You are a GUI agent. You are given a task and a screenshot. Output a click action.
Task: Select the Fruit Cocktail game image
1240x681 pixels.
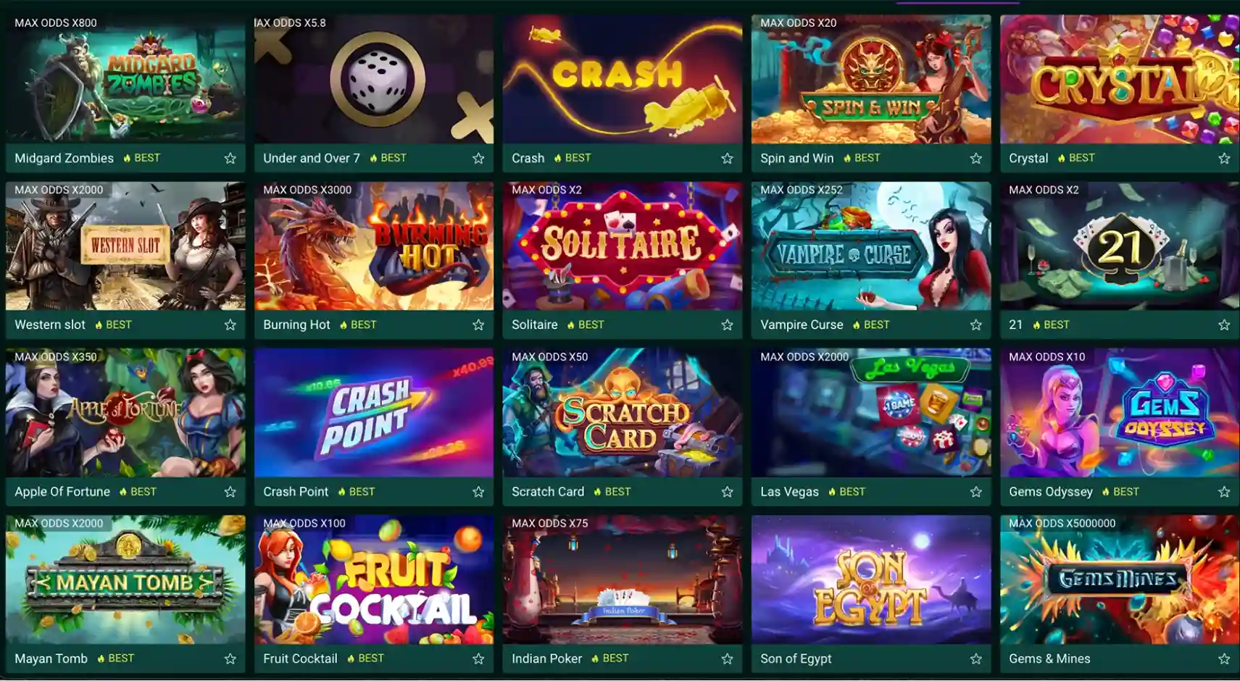coord(374,580)
